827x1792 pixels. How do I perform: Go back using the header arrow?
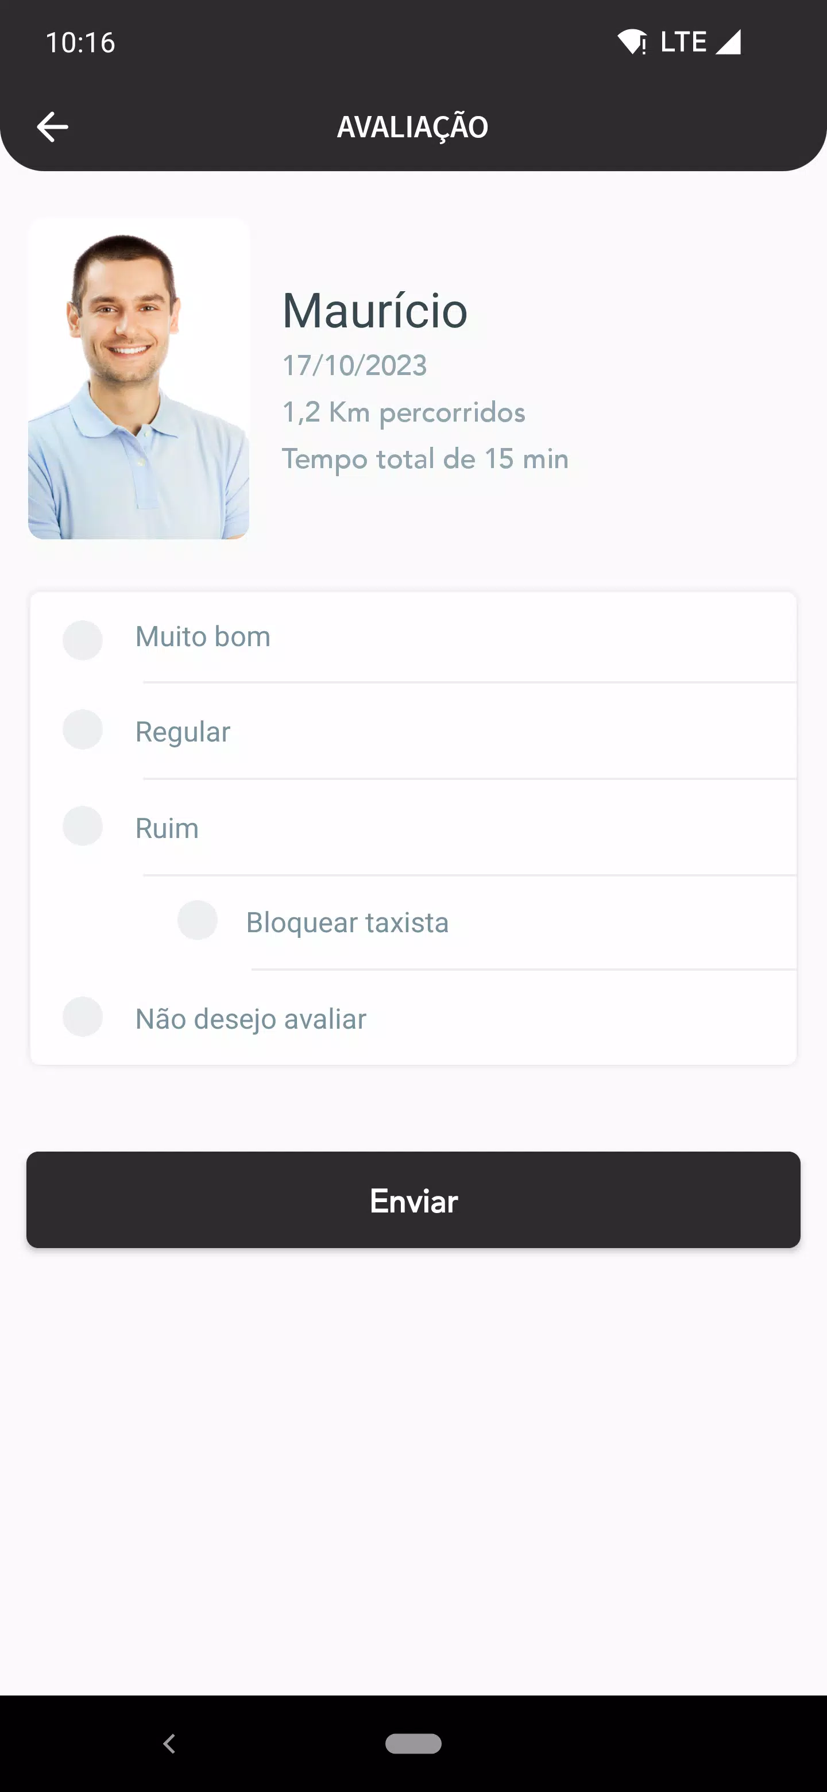pos(52,126)
